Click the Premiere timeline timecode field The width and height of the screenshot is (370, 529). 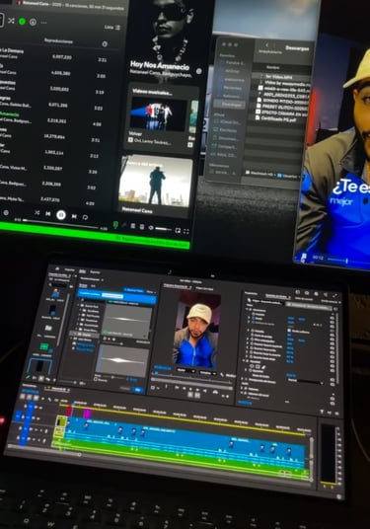[x=31, y=392]
